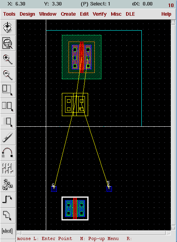Open the Tools menu
Image resolution: width=177 pixels, height=242 pixels.
click(9, 14)
